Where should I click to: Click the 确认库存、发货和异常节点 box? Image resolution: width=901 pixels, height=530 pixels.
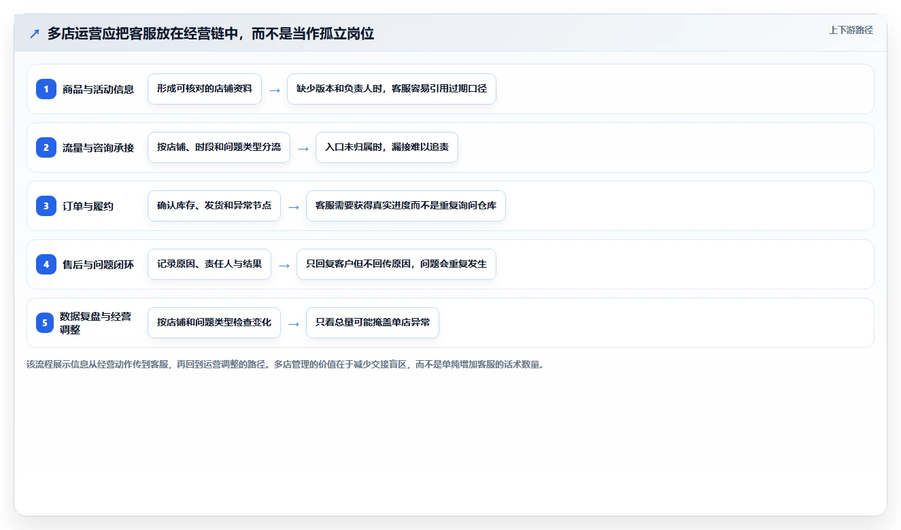[x=214, y=206]
